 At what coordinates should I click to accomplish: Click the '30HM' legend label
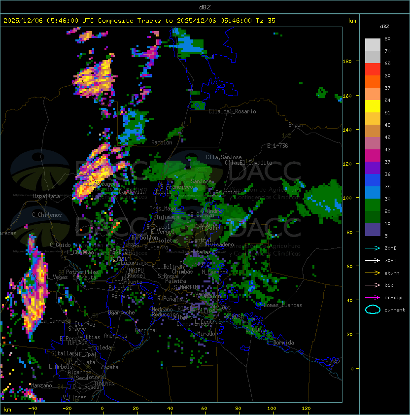point(390,260)
